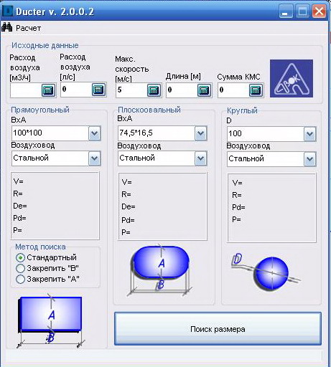Open the flat-oval 74,5*16,5 size dropdown
Viewport: 331px width, 367px height.
click(x=200, y=133)
